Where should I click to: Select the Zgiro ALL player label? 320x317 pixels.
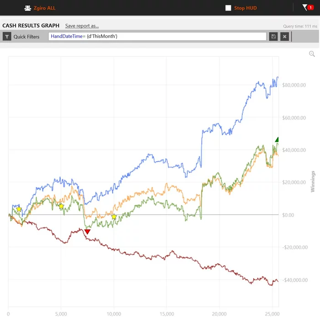[x=44, y=8]
